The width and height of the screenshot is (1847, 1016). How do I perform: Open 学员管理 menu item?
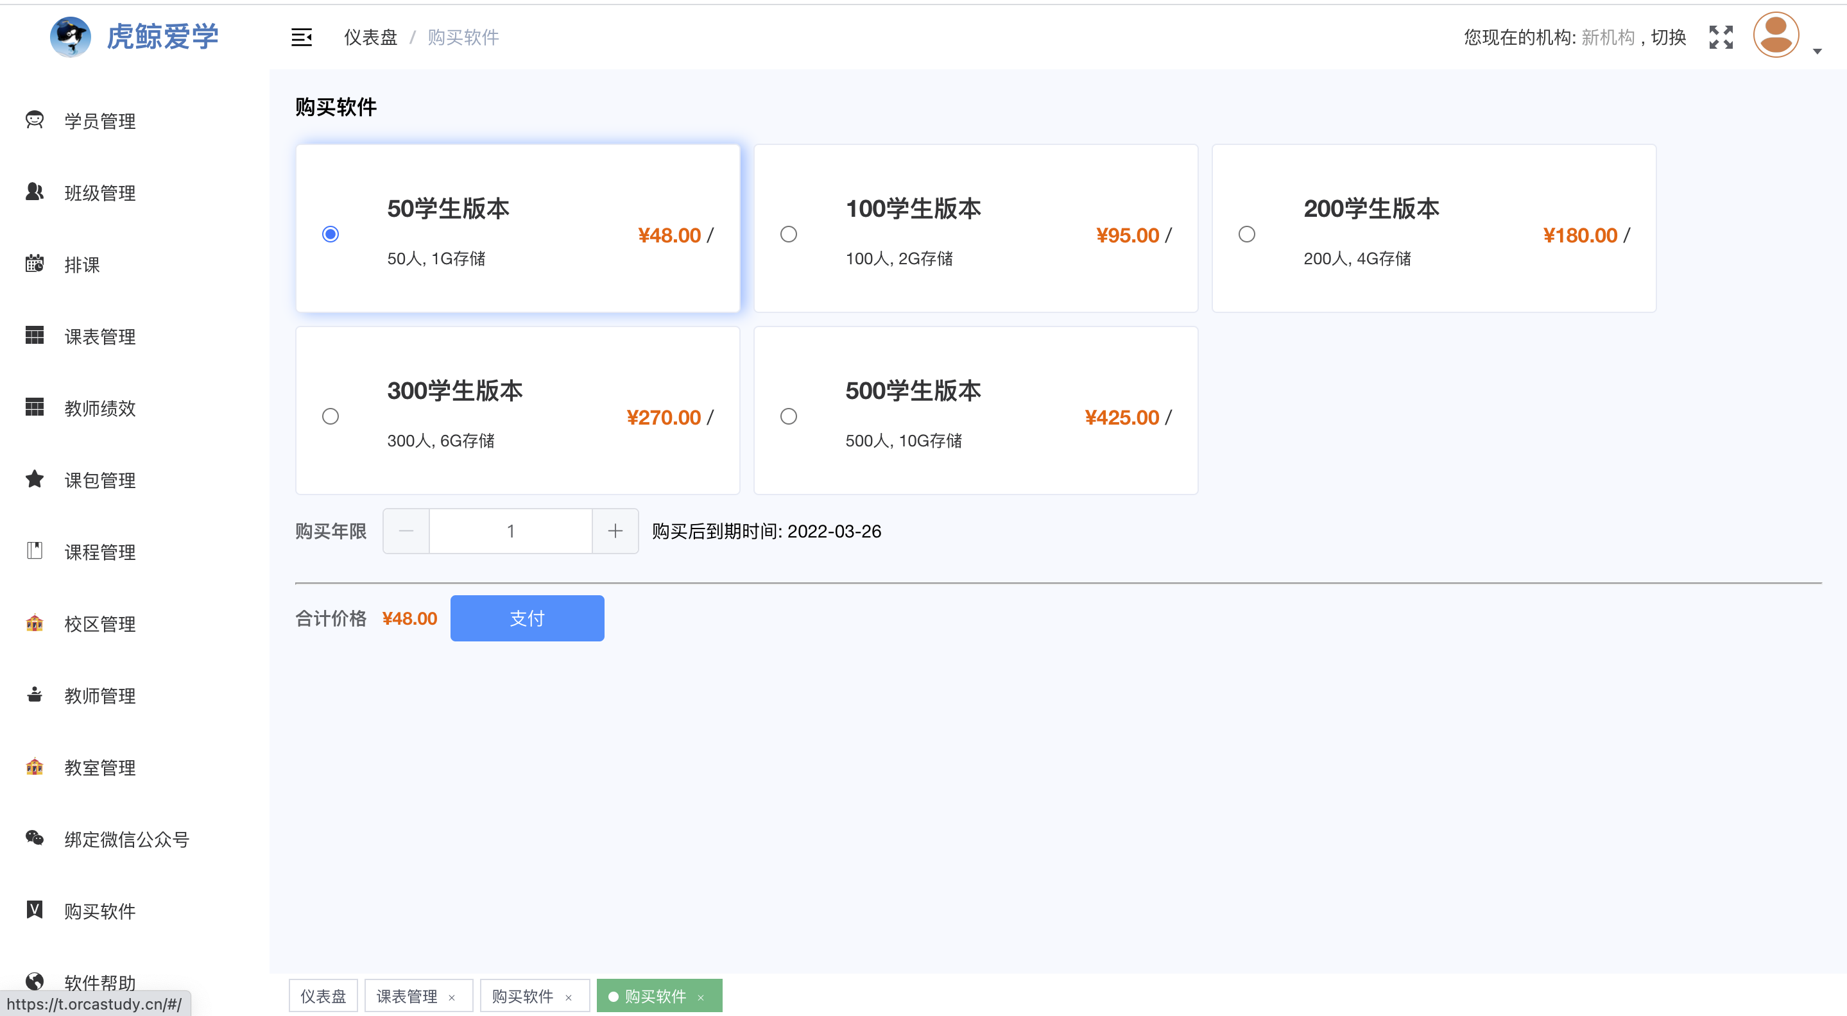[x=99, y=121]
